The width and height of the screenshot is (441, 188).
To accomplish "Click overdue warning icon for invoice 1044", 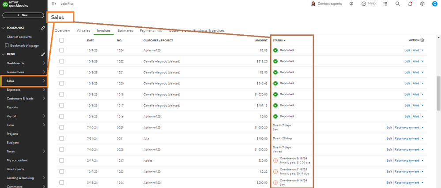I will (x=275, y=182).
